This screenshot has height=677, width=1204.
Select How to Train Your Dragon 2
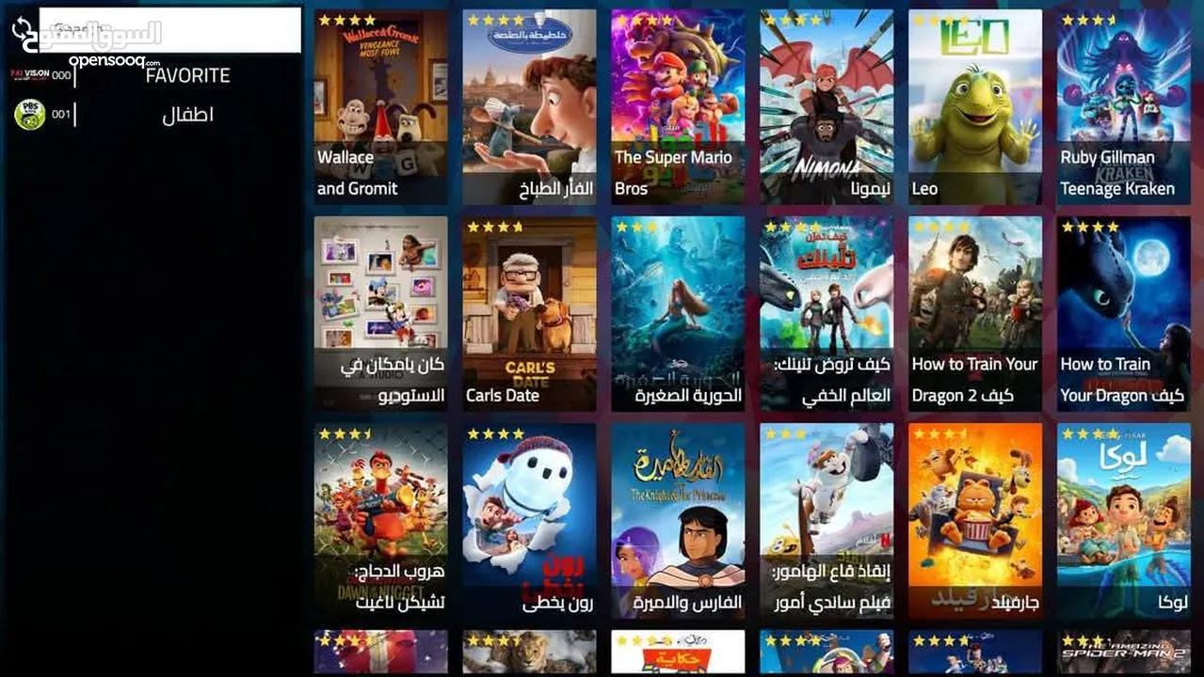coord(975,314)
